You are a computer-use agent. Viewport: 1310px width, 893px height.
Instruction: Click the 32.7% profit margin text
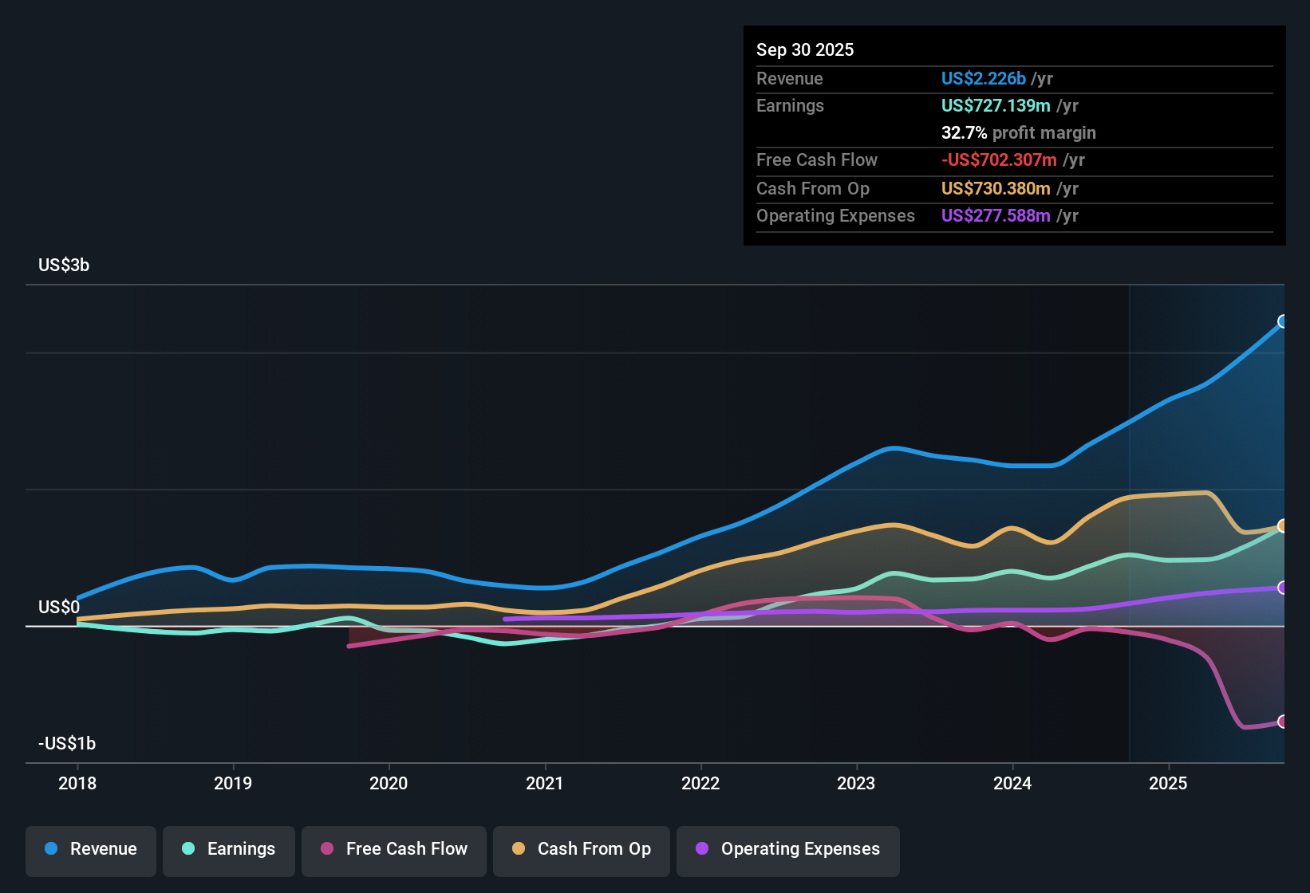tap(1019, 132)
